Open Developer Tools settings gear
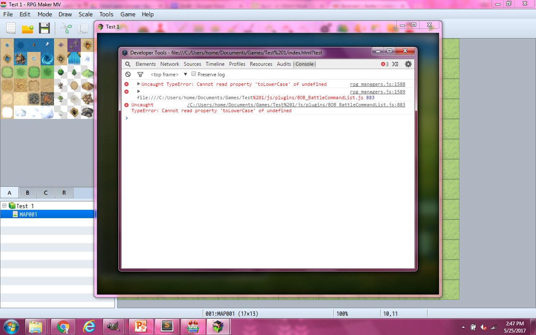 coord(408,64)
